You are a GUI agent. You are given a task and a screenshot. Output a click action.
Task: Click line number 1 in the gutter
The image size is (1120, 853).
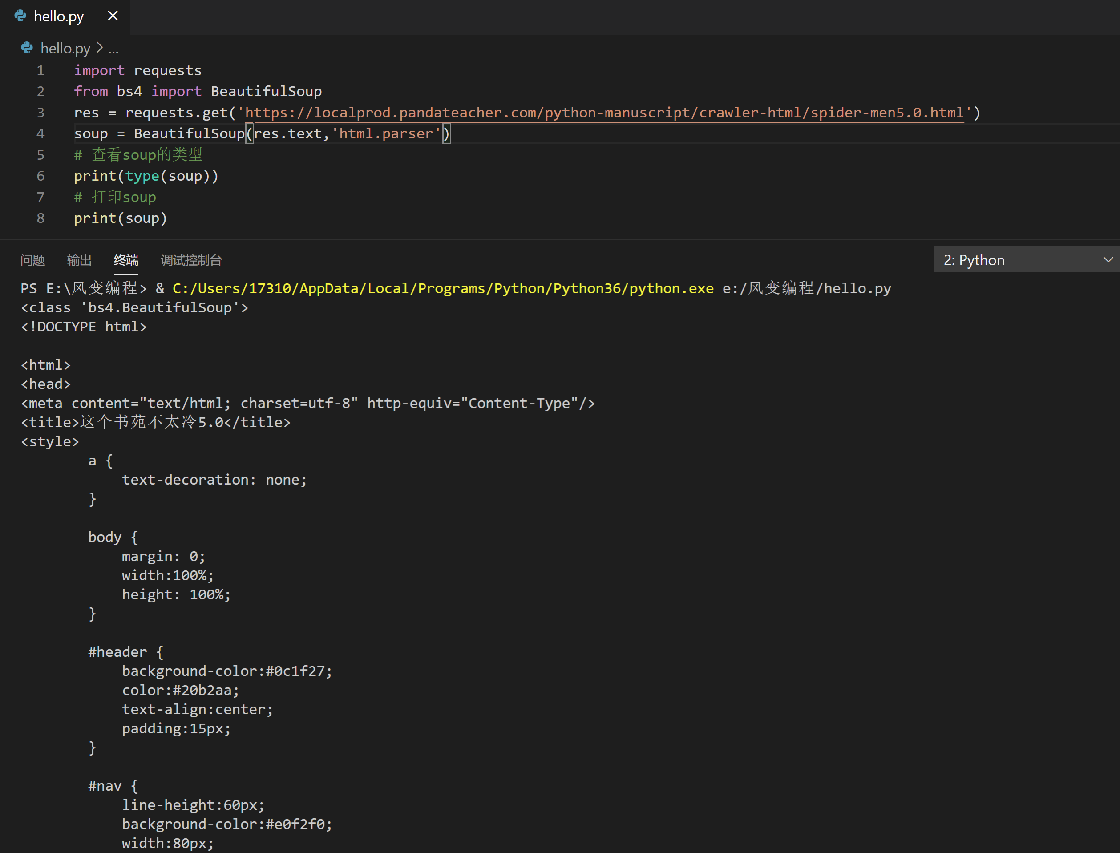click(x=40, y=70)
